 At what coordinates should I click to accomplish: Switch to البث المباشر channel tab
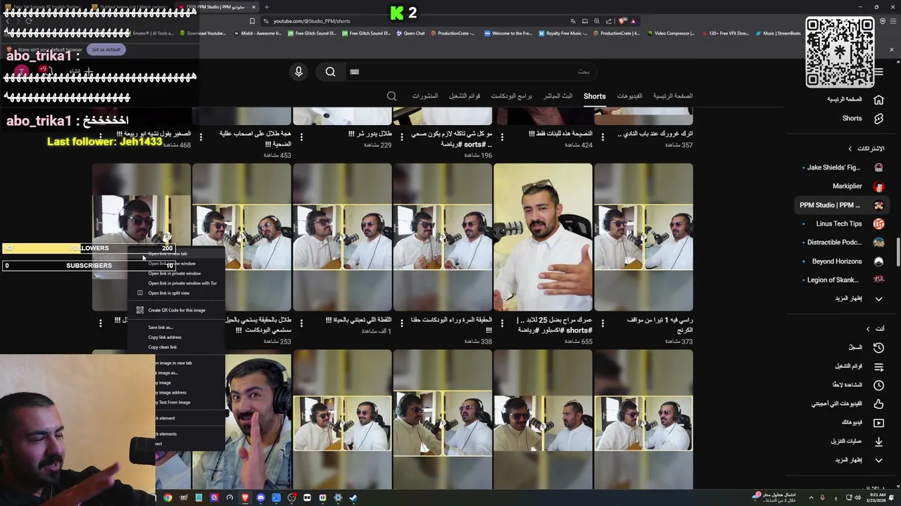[x=558, y=96]
